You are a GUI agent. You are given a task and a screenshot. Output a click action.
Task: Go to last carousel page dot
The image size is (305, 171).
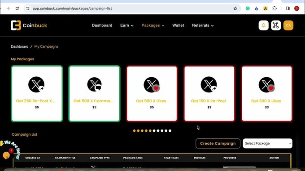tap(170, 131)
